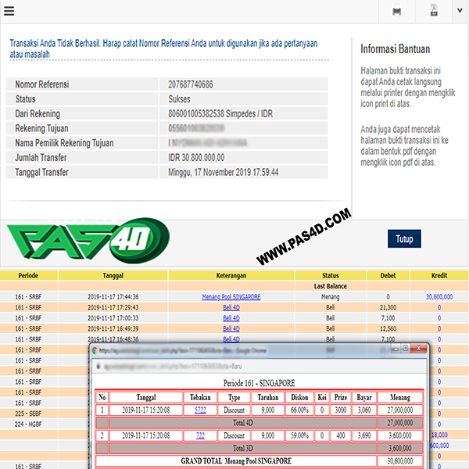Click the 21,300 debet value
The width and height of the screenshot is (469, 469).
388,307
